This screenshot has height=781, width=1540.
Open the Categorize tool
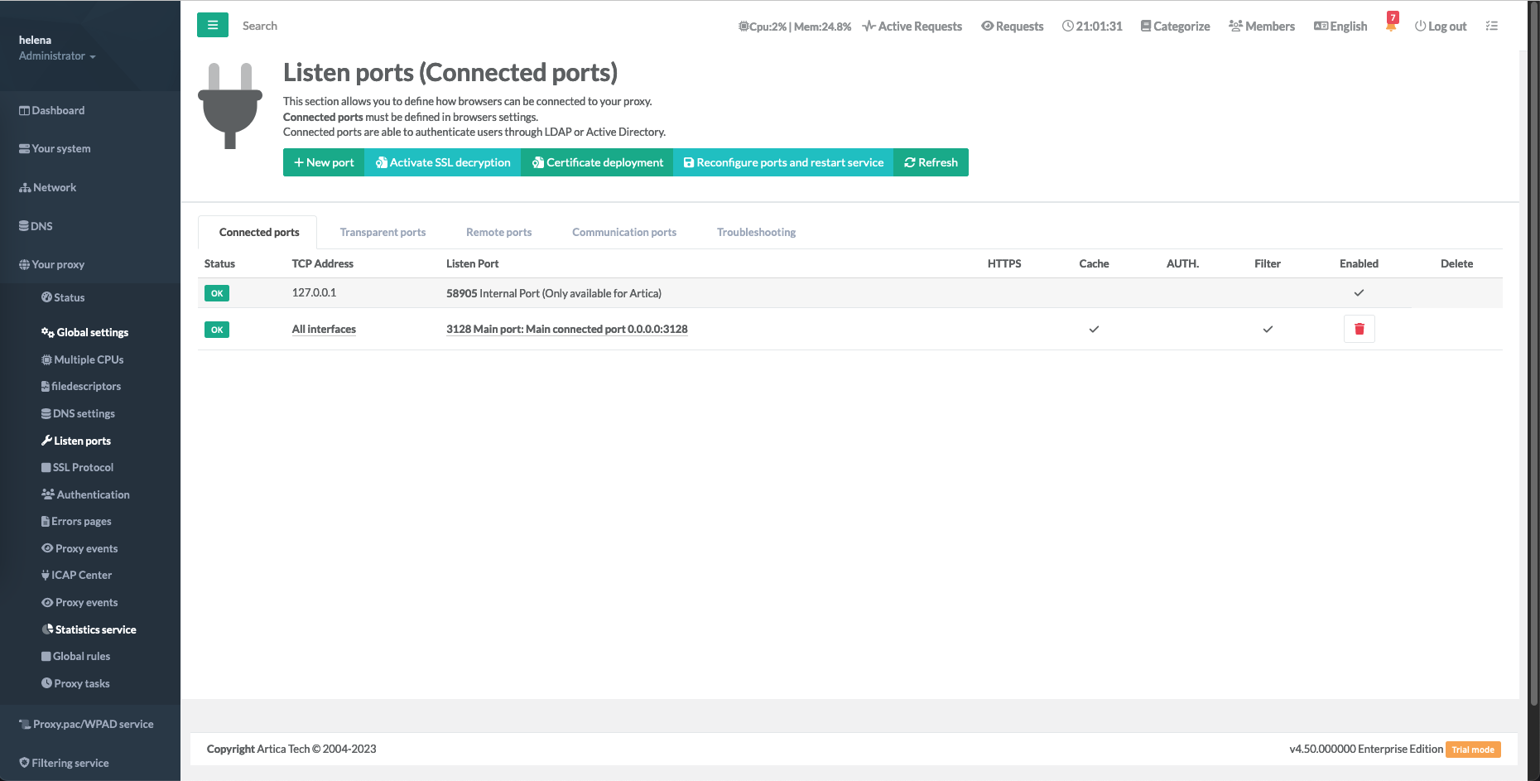coord(1175,27)
